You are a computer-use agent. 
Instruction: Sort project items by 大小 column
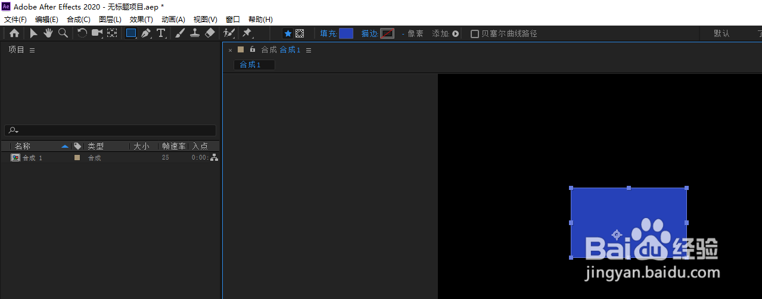click(141, 146)
